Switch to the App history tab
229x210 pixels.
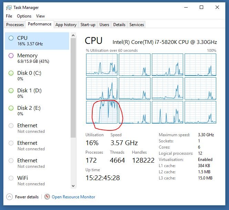click(x=66, y=25)
